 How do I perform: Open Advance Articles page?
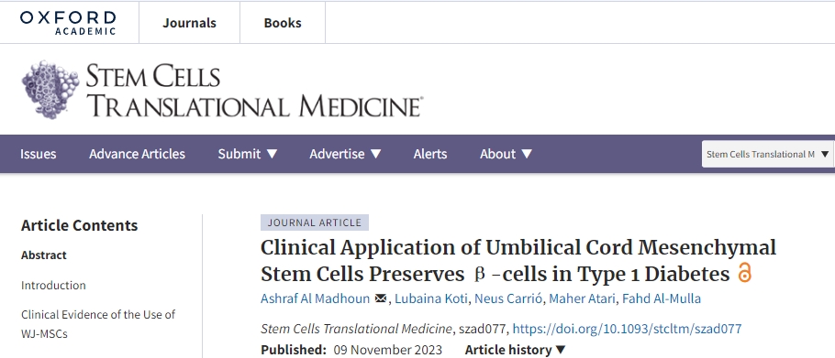[x=137, y=154]
